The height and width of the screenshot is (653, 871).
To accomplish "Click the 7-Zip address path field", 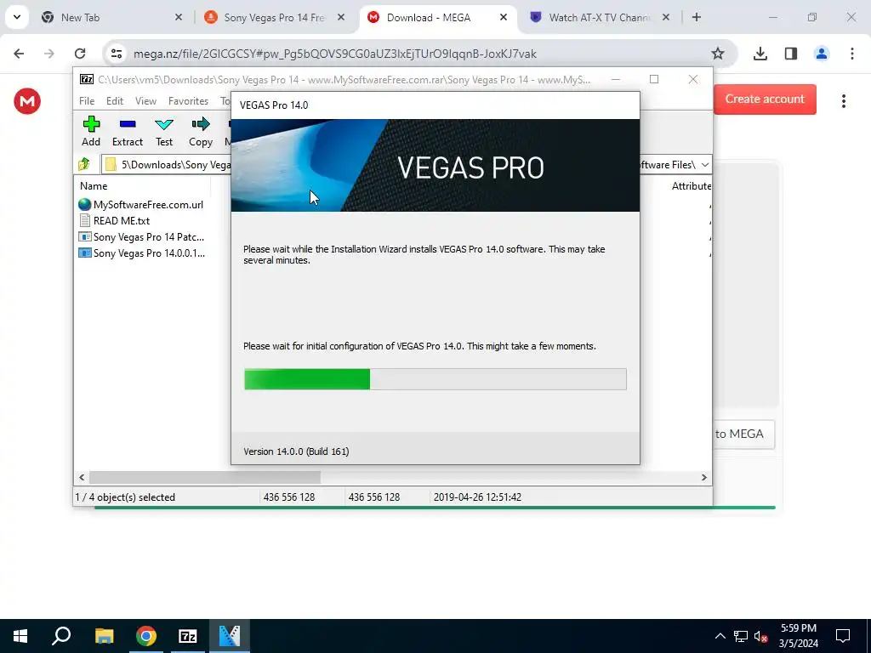I will pyautogui.click(x=167, y=164).
